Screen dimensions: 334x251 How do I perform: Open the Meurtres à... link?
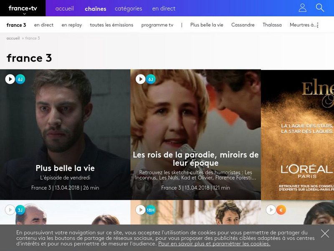pyautogui.click(x=303, y=25)
